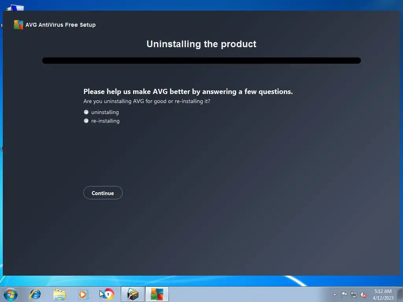Screen dimensions: 403x302
Task: Choose the 're-installing' radio option
Action: click(x=86, y=121)
